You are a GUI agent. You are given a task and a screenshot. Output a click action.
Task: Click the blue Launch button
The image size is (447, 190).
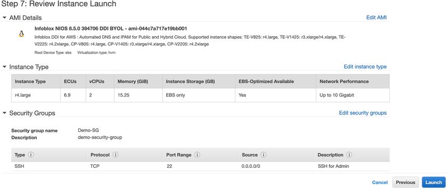point(434,182)
